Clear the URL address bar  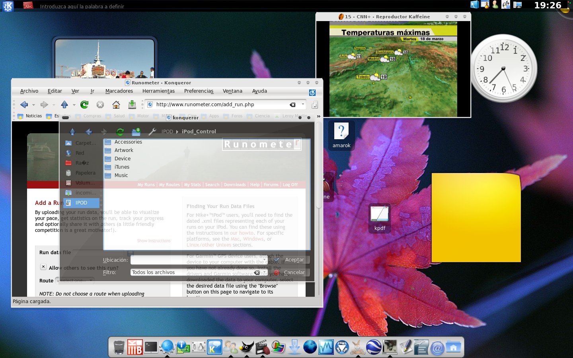[292, 105]
